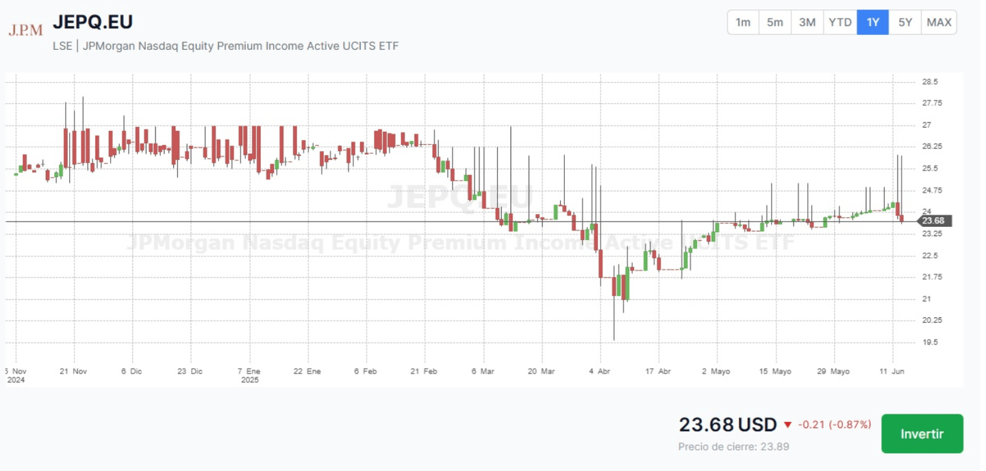Click the 23.68 current price tag on axis

(933, 221)
